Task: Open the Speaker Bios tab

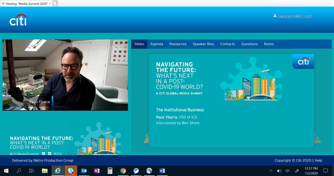Action: (x=203, y=44)
